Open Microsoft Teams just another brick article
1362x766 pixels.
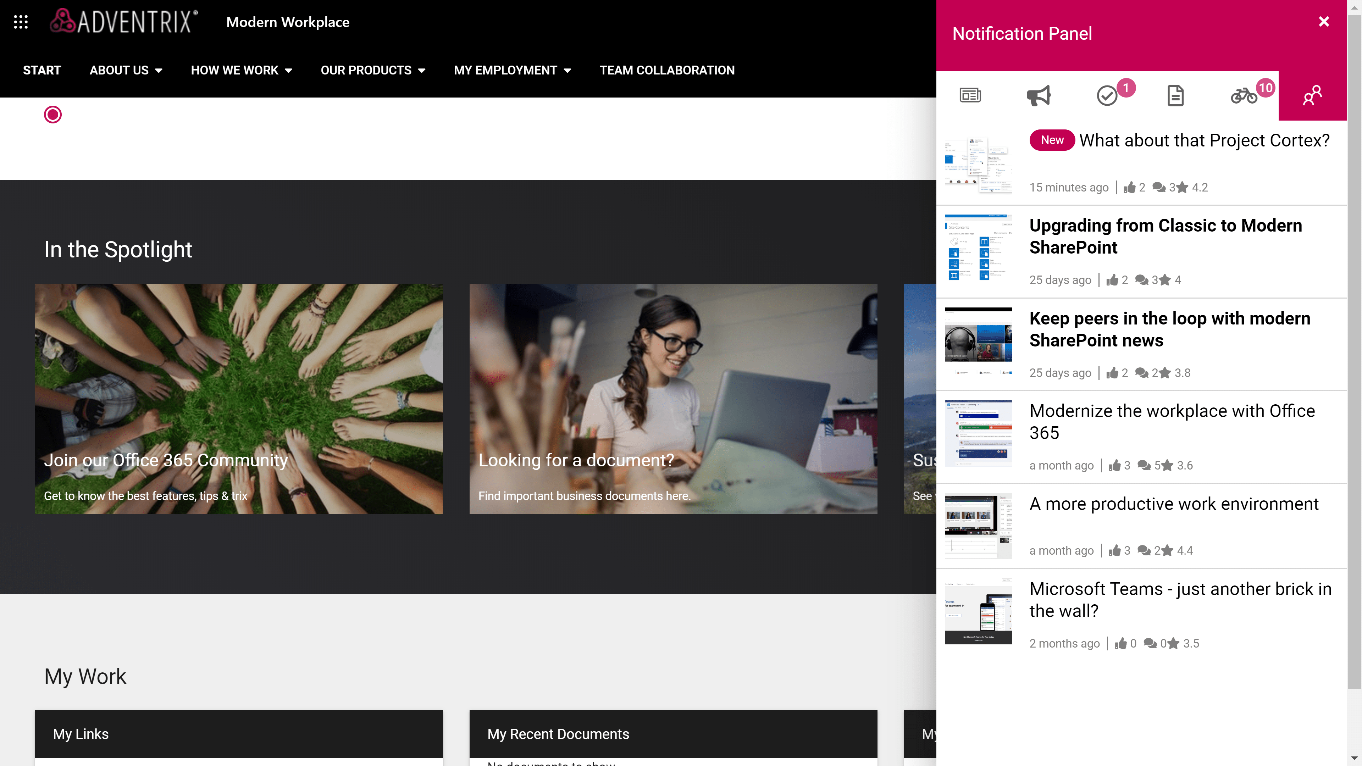(1180, 600)
